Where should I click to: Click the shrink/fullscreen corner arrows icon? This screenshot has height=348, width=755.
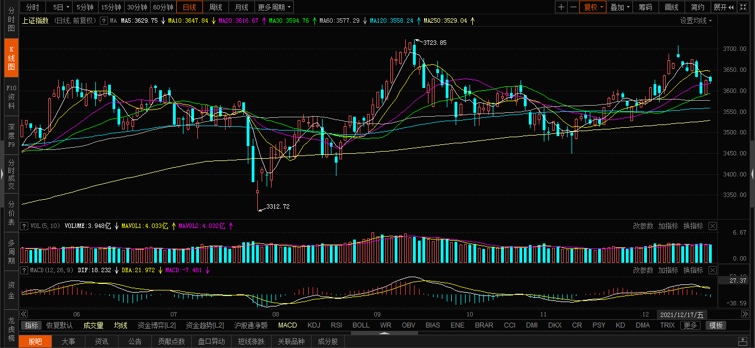coord(744,7)
